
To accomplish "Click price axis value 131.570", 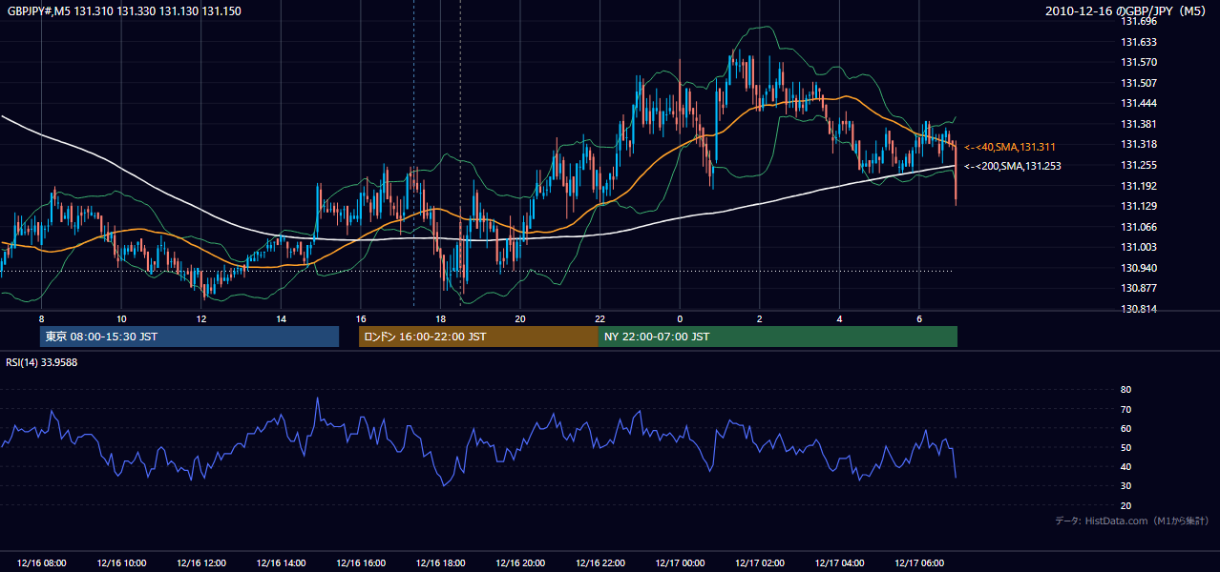I will [x=1138, y=62].
